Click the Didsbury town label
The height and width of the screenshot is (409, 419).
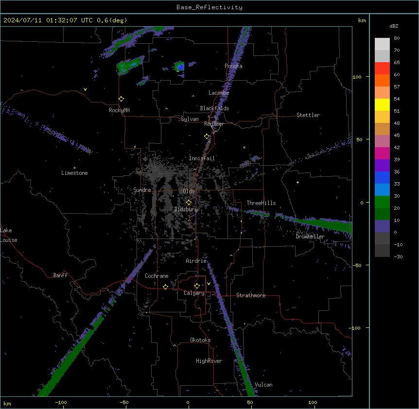pyautogui.click(x=186, y=209)
